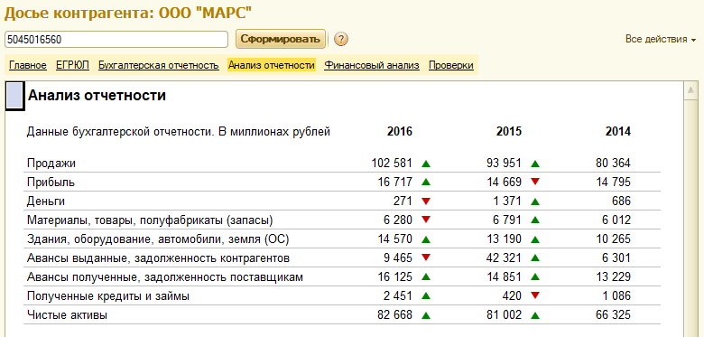Image resolution: width=704 pixels, height=337 pixels.
Task: Click the Сформировать button
Action: click(x=281, y=39)
